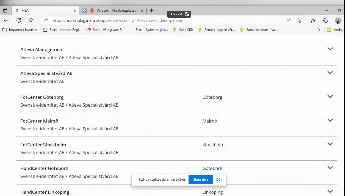
Task: Open the favorites list icon
Action: (313, 20)
